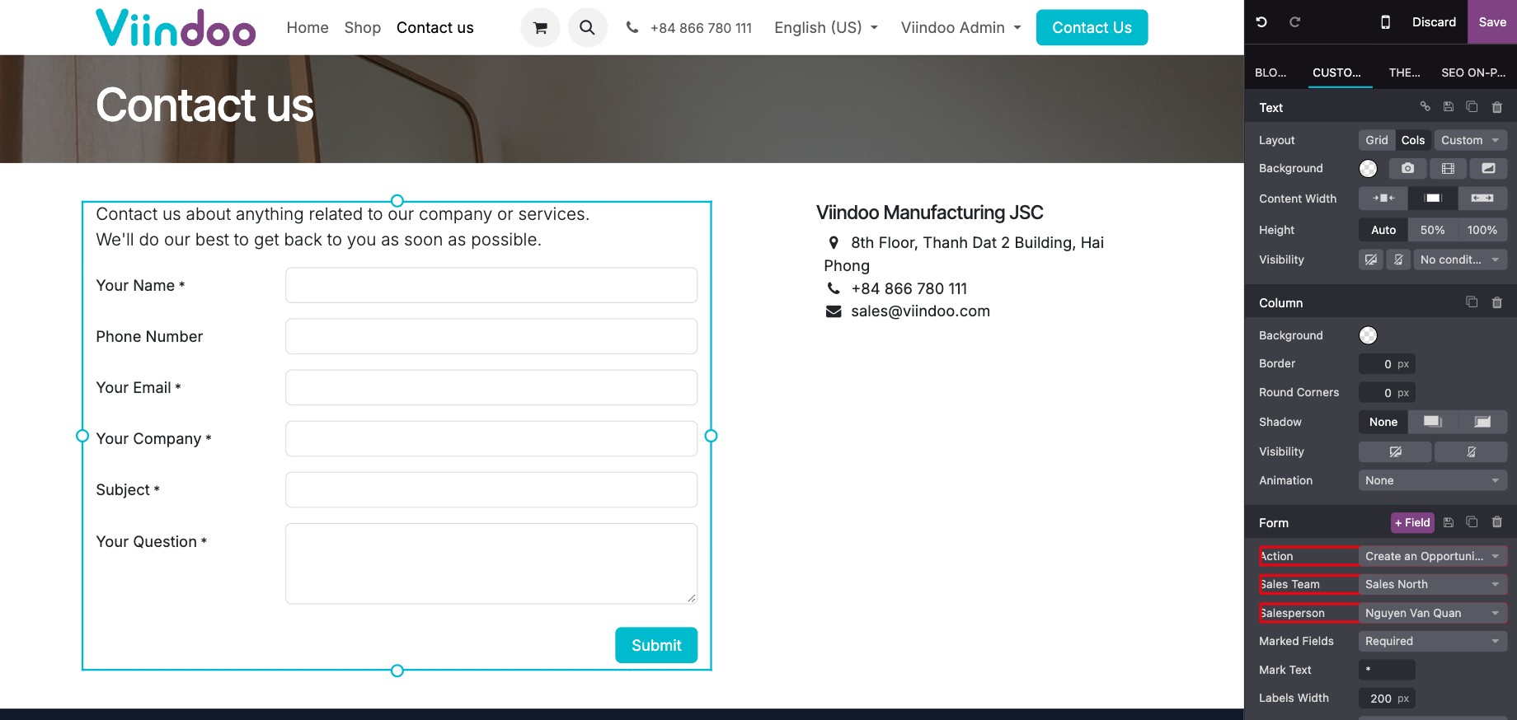Save the Text block as custom snippet
This screenshot has width=1517, height=720.
click(1448, 107)
